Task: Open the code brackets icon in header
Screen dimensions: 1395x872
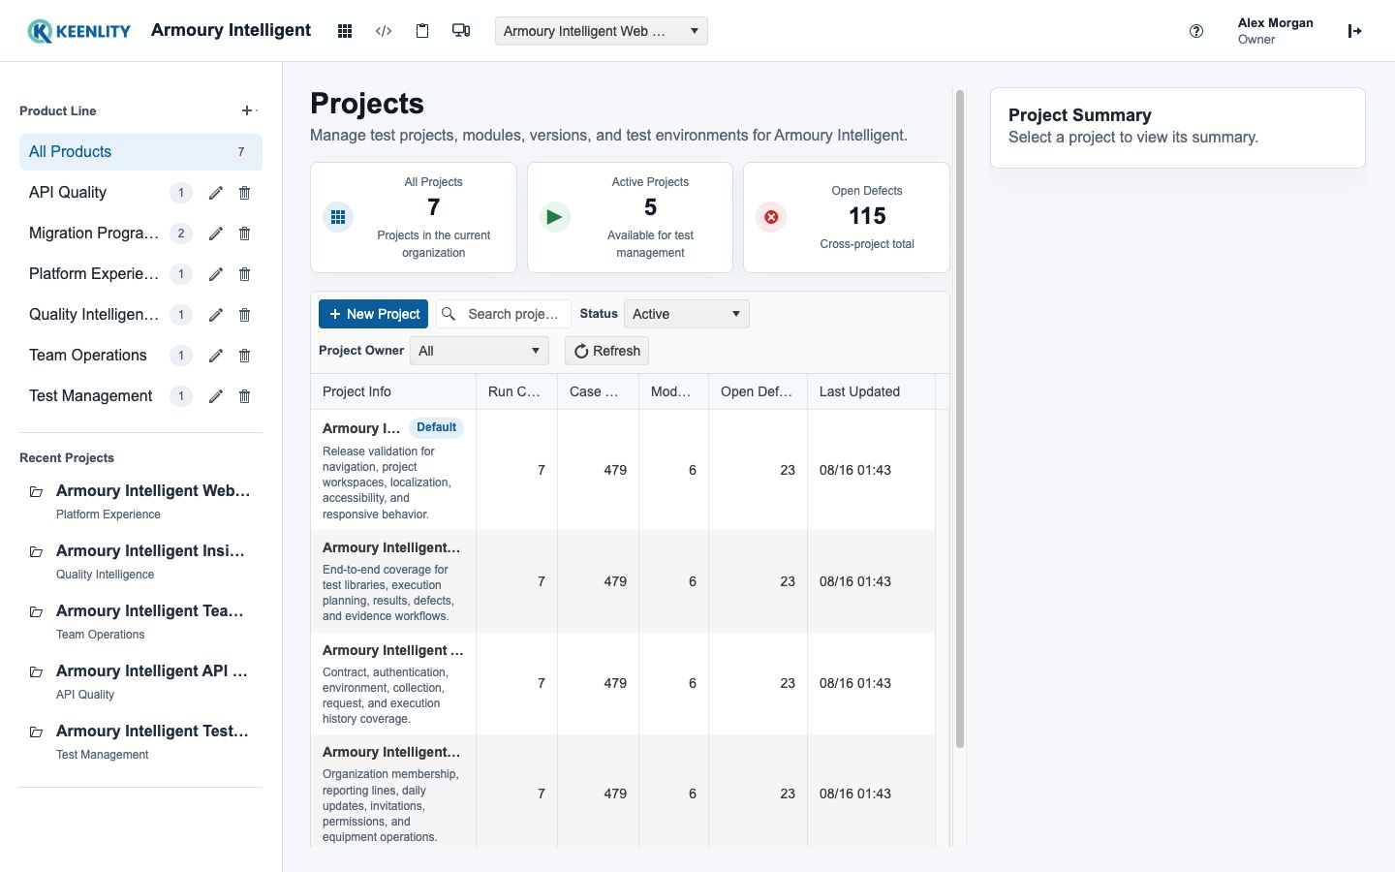Action: pyautogui.click(x=384, y=31)
